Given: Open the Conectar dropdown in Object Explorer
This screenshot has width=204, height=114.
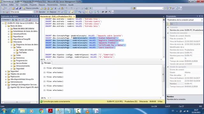Looking at the screenshot, I should tap(6, 20).
